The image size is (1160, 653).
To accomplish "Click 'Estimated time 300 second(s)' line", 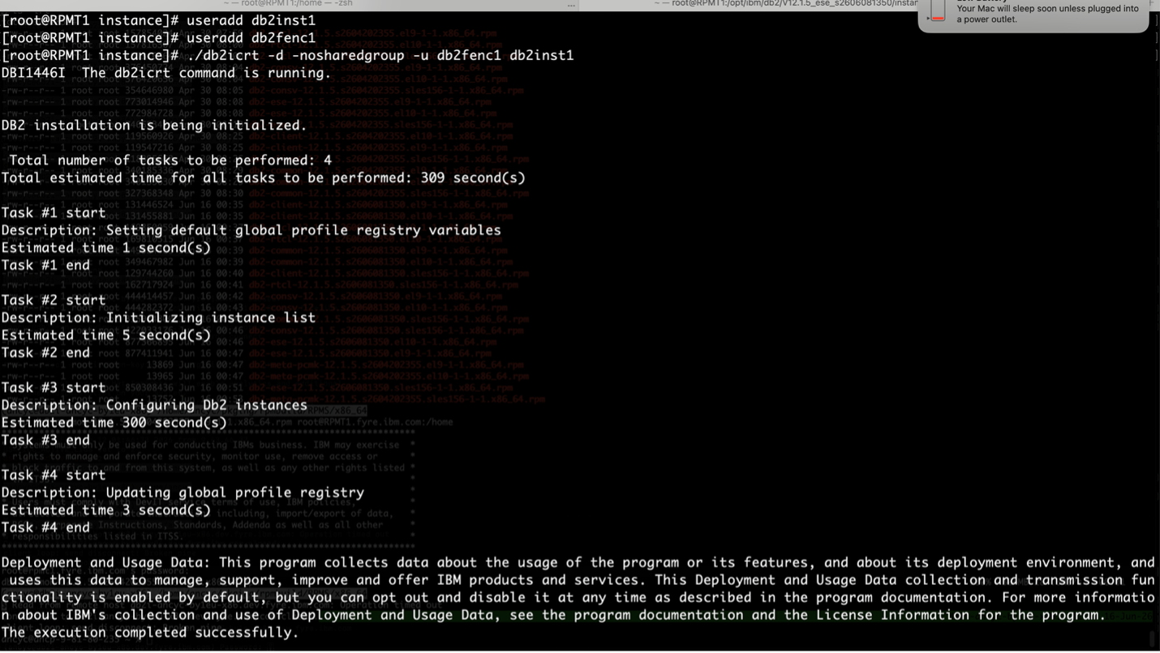I will (x=114, y=423).
